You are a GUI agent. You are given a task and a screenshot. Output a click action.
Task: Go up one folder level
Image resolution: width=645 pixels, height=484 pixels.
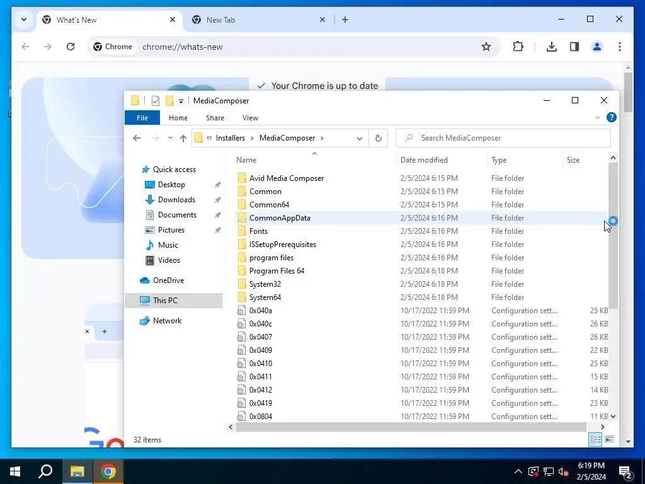click(183, 138)
